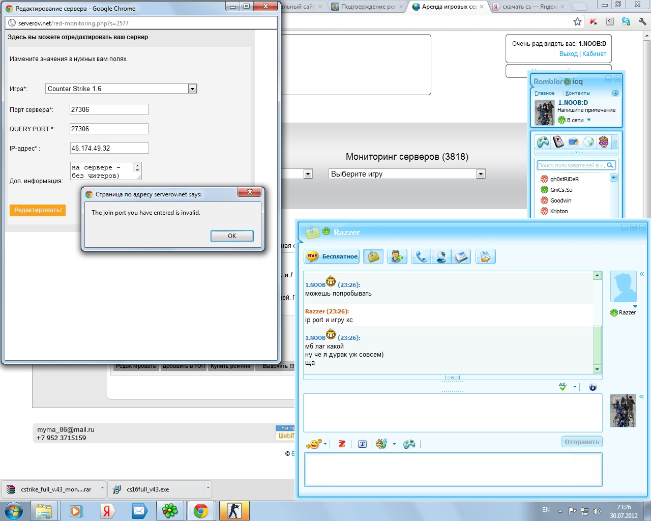
Task: Click the photo wallet icon in ICQ panel
Action: [573, 142]
